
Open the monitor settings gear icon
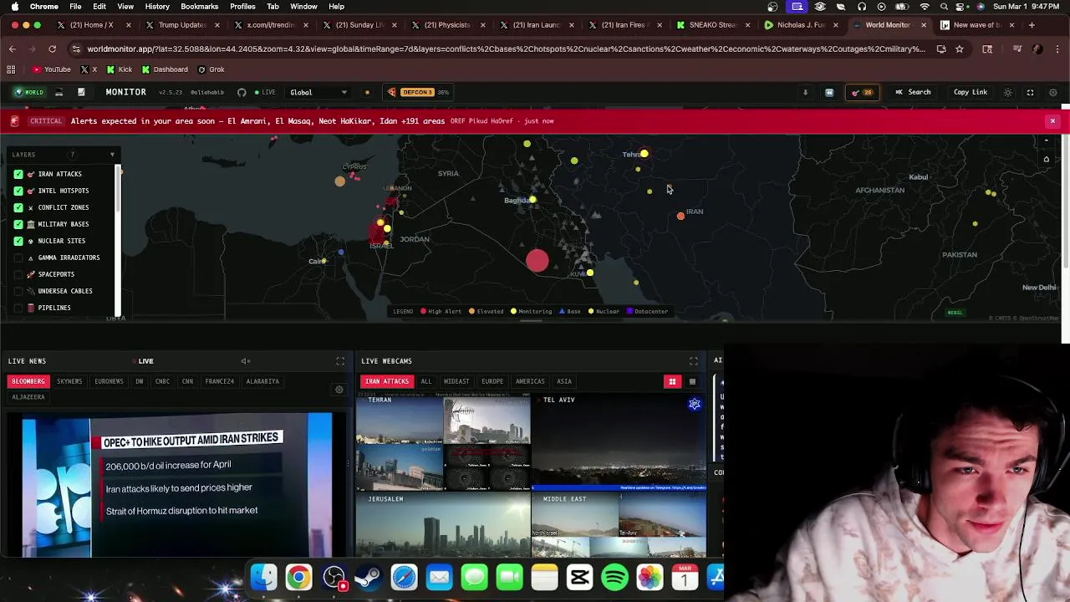coord(1052,92)
